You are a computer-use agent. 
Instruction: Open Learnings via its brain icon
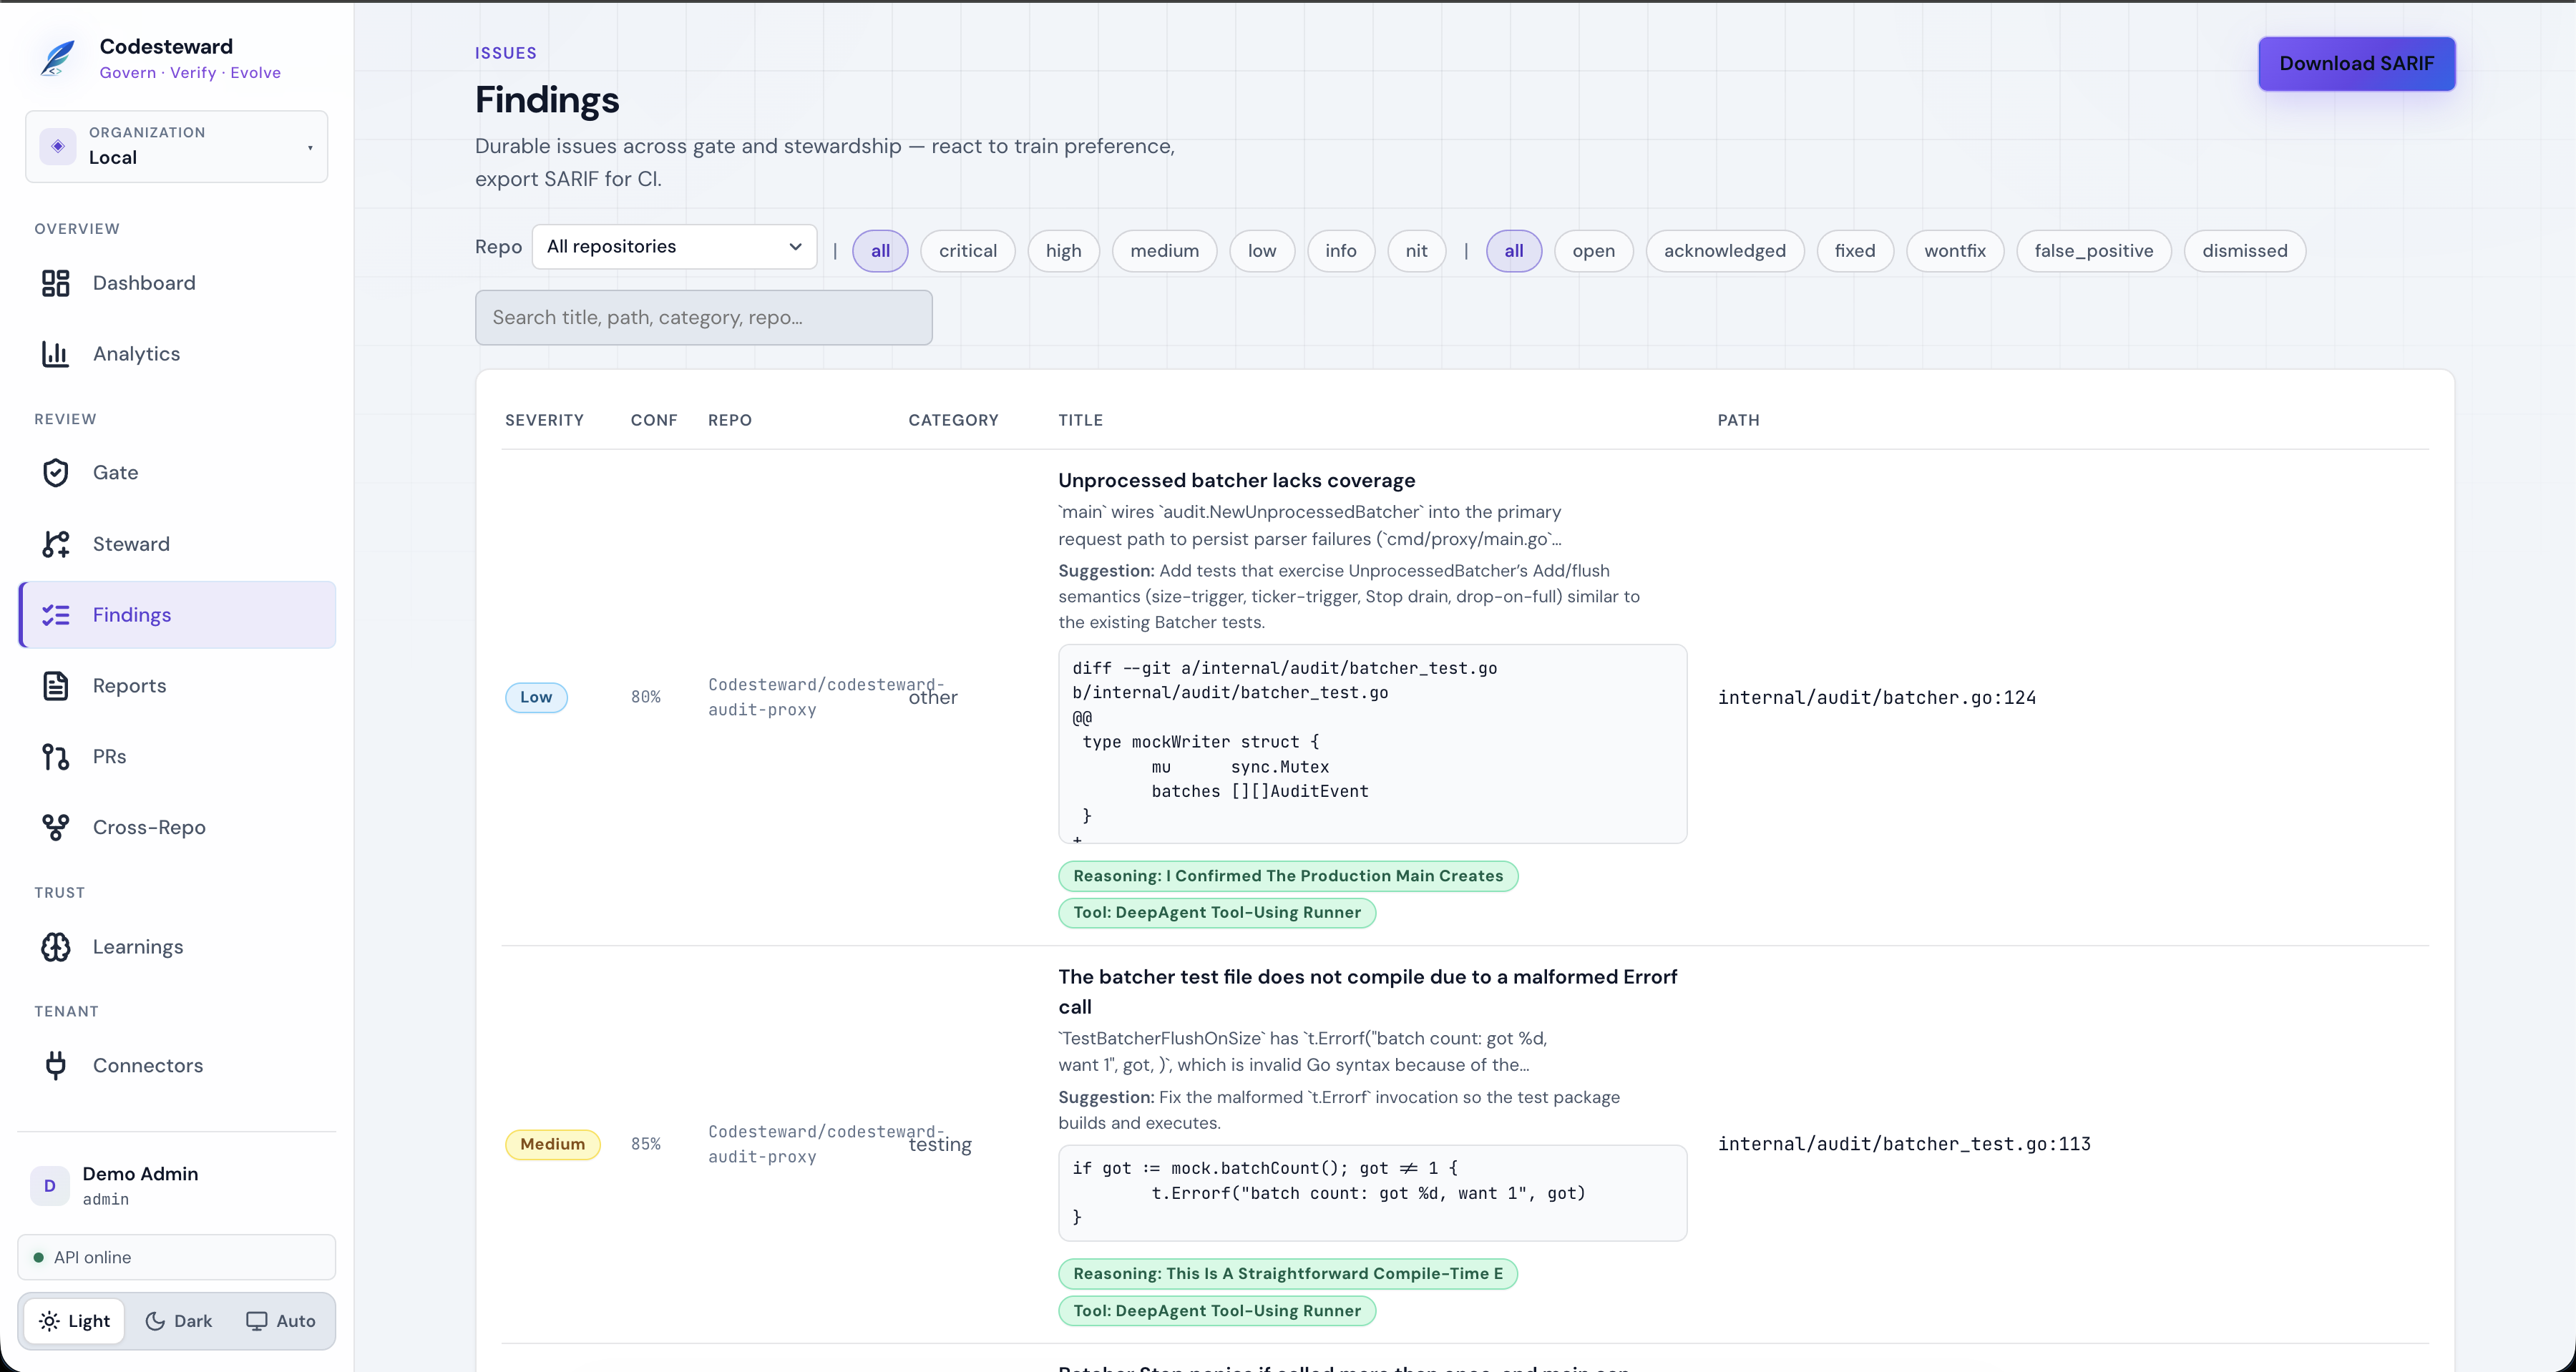coord(56,947)
